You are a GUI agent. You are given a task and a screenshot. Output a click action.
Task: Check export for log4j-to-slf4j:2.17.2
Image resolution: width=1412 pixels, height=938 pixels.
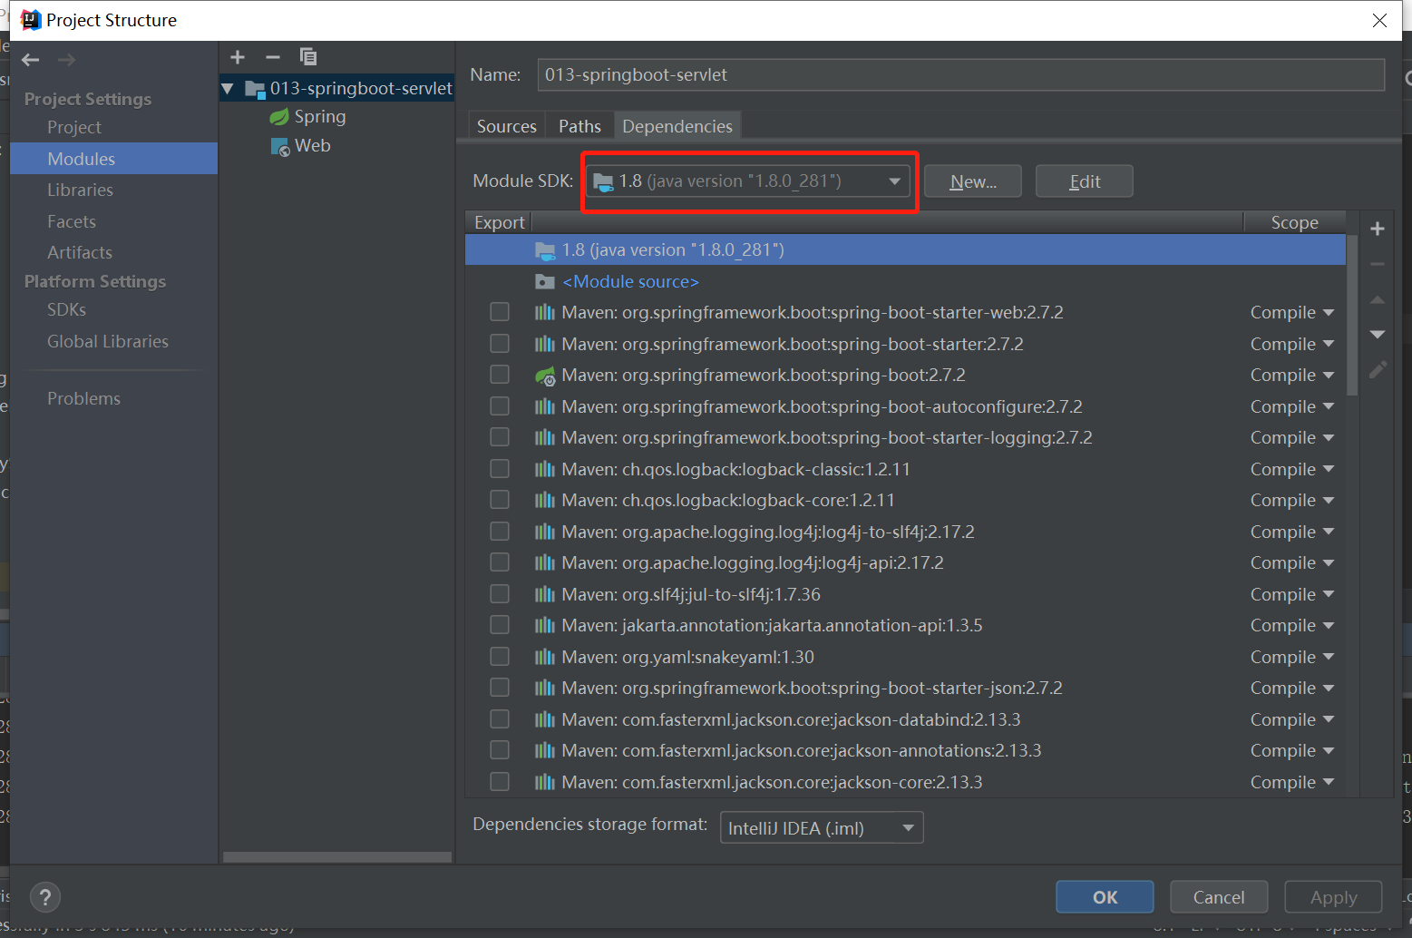click(x=500, y=532)
